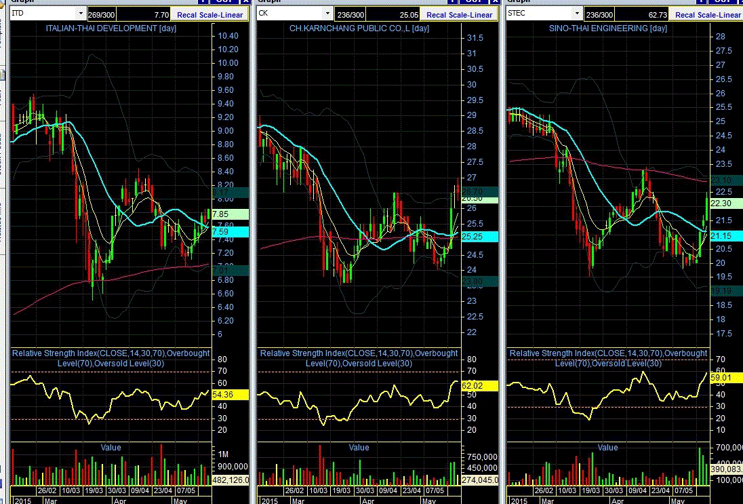743x504 pixels.
Task: Click the 482,126.0 volume value on ITD chart
Action: click(230, 480)
